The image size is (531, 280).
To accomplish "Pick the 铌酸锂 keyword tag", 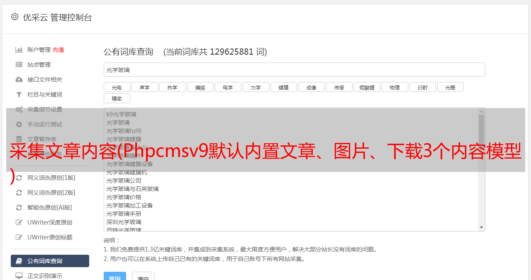I will tap(367, 87).
